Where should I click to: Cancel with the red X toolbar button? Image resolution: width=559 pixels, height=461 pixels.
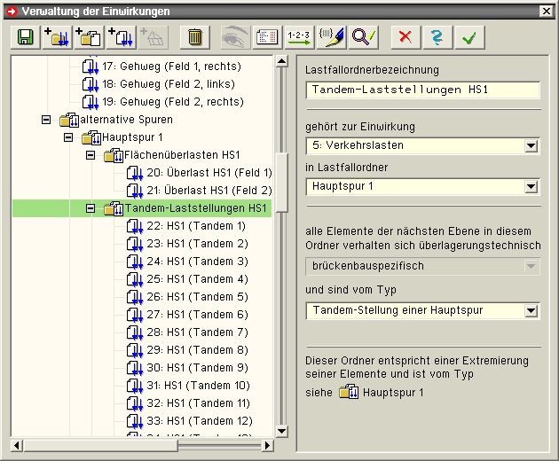[x=405, y=37]
